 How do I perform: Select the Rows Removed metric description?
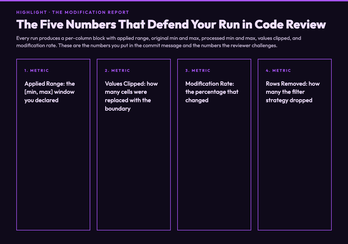click(293, 92)
